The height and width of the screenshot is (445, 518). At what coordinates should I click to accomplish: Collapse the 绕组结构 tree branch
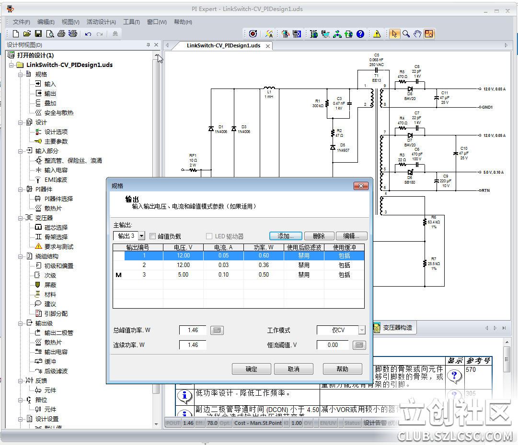click(x=21, y=256)
